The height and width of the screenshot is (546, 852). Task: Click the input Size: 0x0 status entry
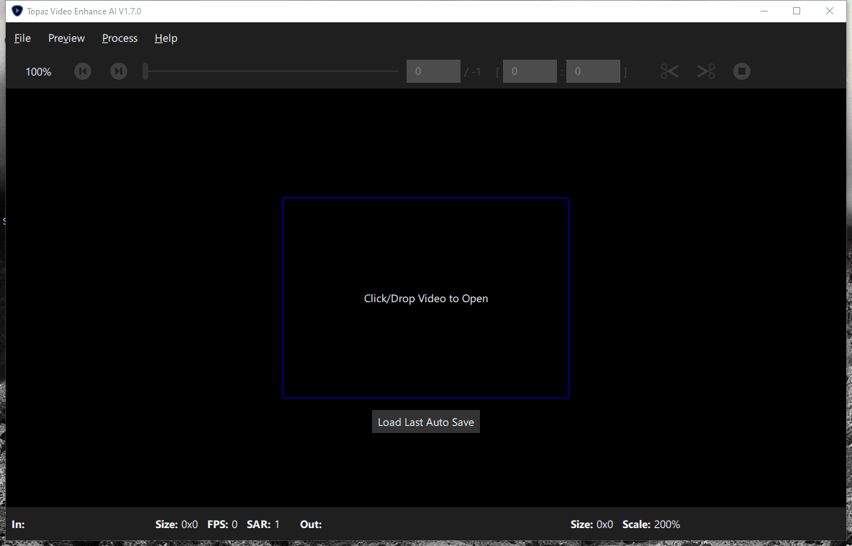click(x=176, y=524)
